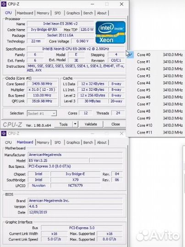Close the lower Mainboard CPU-Z window
Viewport: 185px width, 247px height.
[121, 134]
